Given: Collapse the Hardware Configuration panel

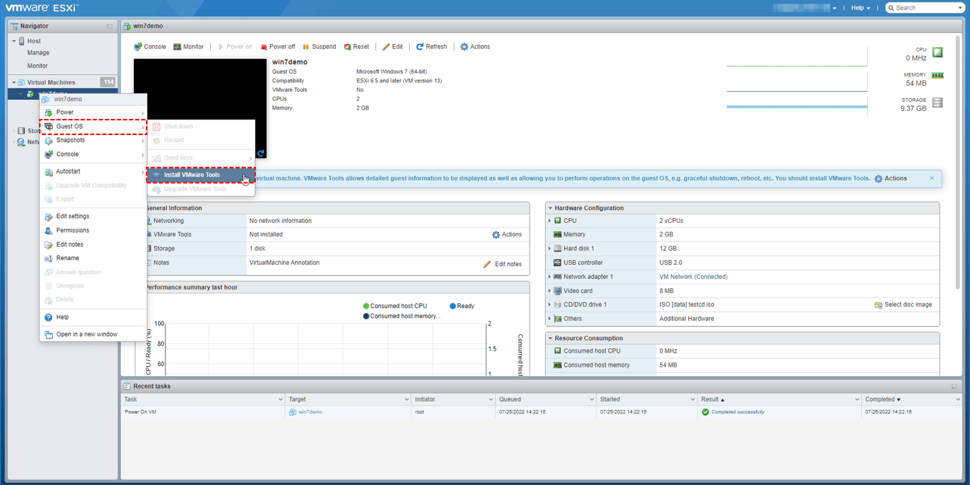Looking at the screenshot, I should point(551,208).
